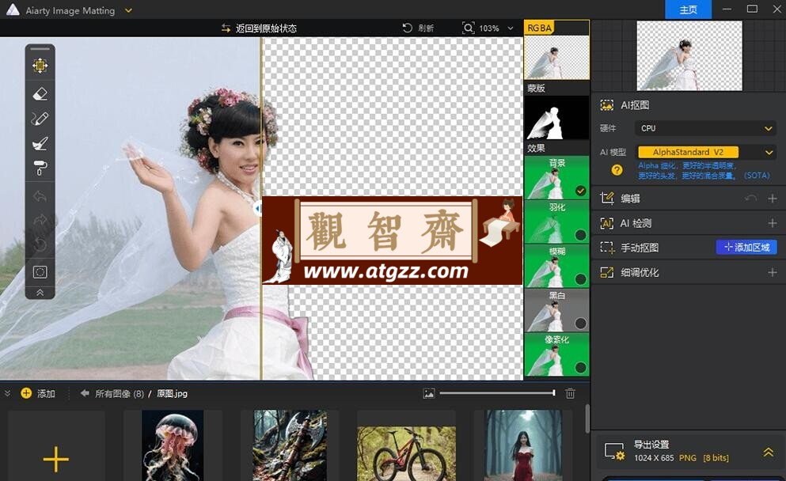
Task: Select the paint roller tool
Action: point(40,168)
